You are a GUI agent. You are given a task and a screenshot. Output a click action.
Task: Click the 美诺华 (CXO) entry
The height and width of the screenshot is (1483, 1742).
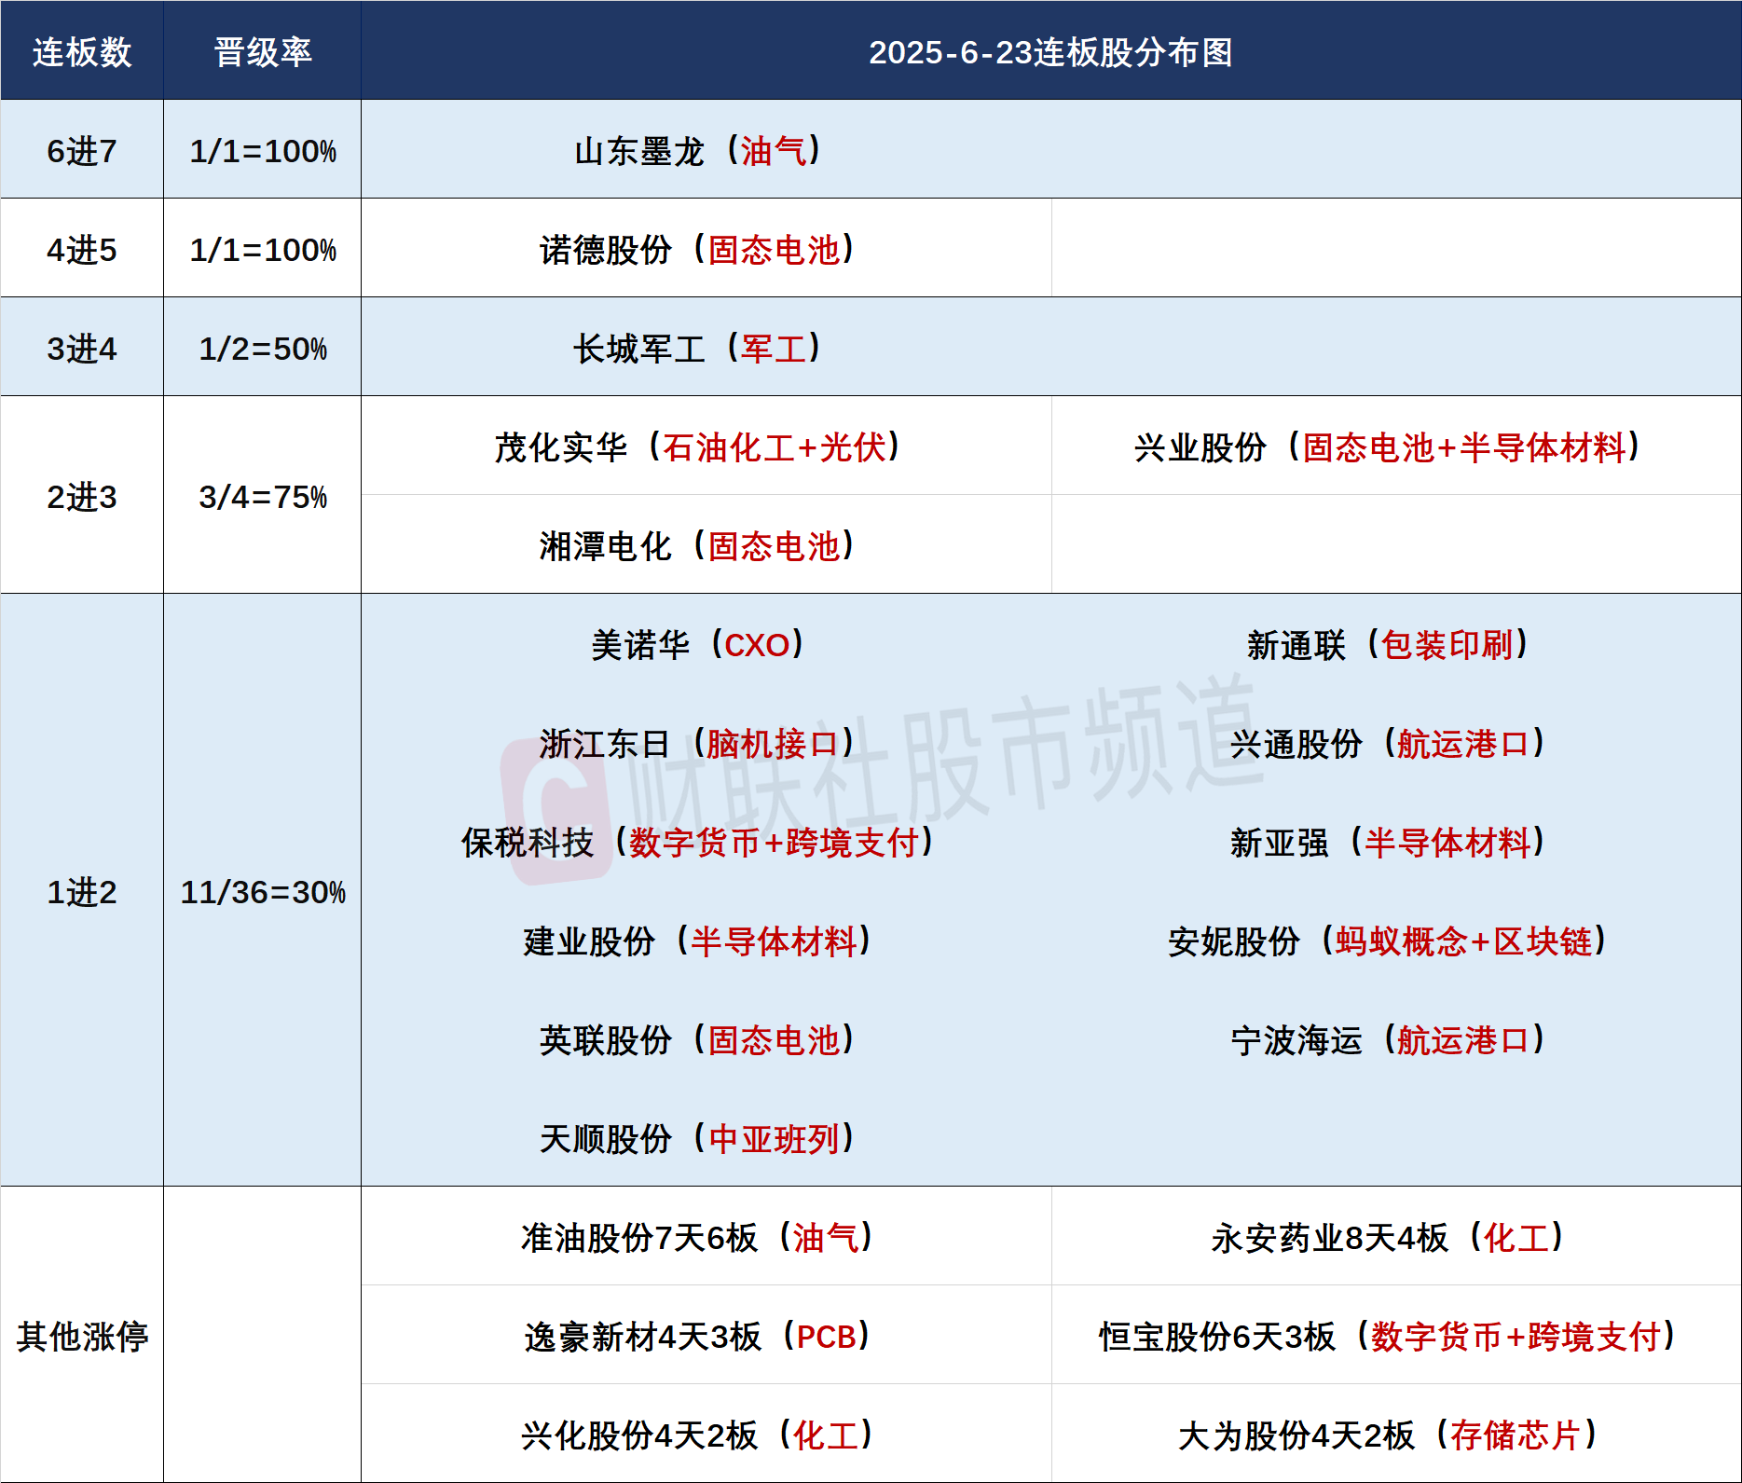click(x=698, y=644)
